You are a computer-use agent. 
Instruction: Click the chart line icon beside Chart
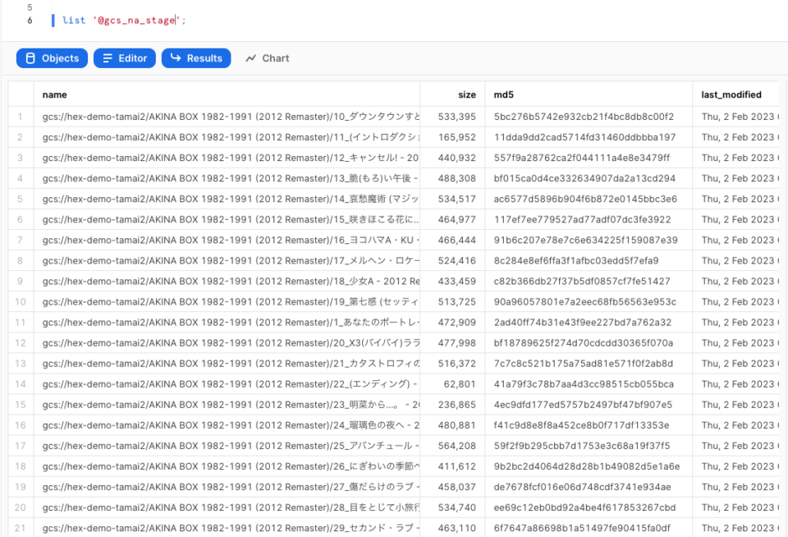(251, 58)
